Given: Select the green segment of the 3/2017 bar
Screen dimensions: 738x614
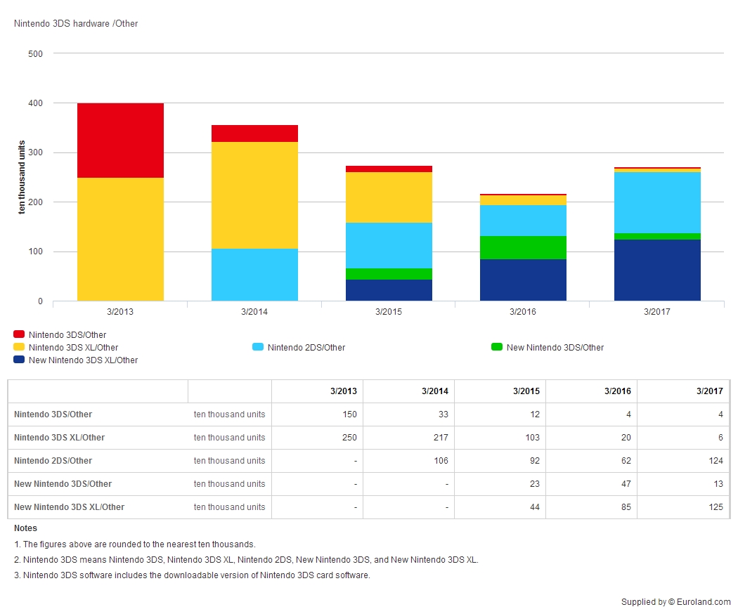Looking at the screenshot, I should (x=657, y=237).
